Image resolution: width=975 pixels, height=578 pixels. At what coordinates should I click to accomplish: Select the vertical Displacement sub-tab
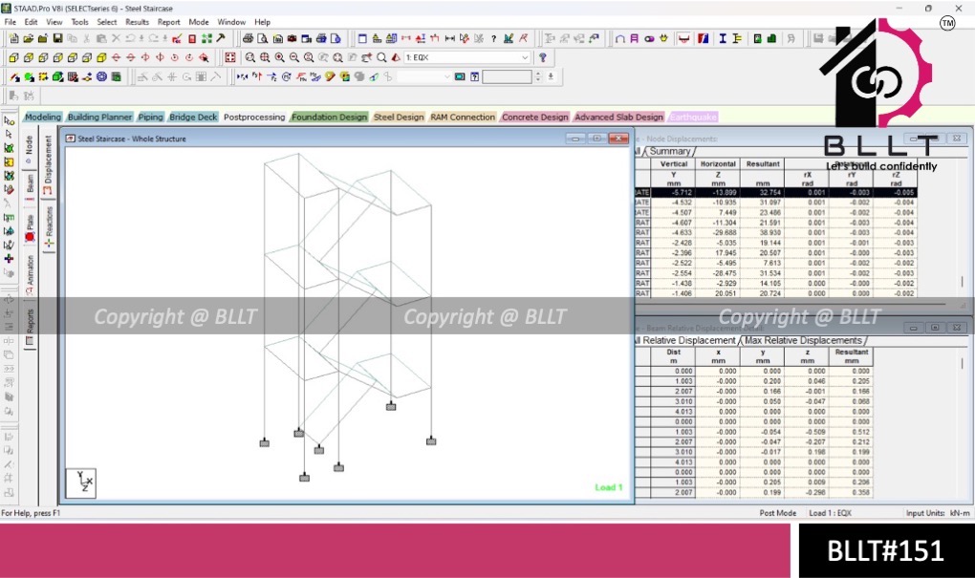tap(48, 164)
